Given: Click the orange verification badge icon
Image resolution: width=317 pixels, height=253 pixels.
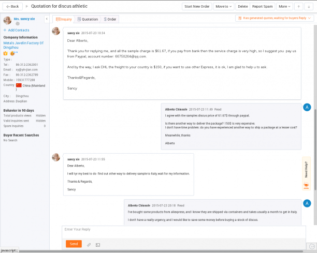Looking at the screenshot, I should click(x=12, y=53).
